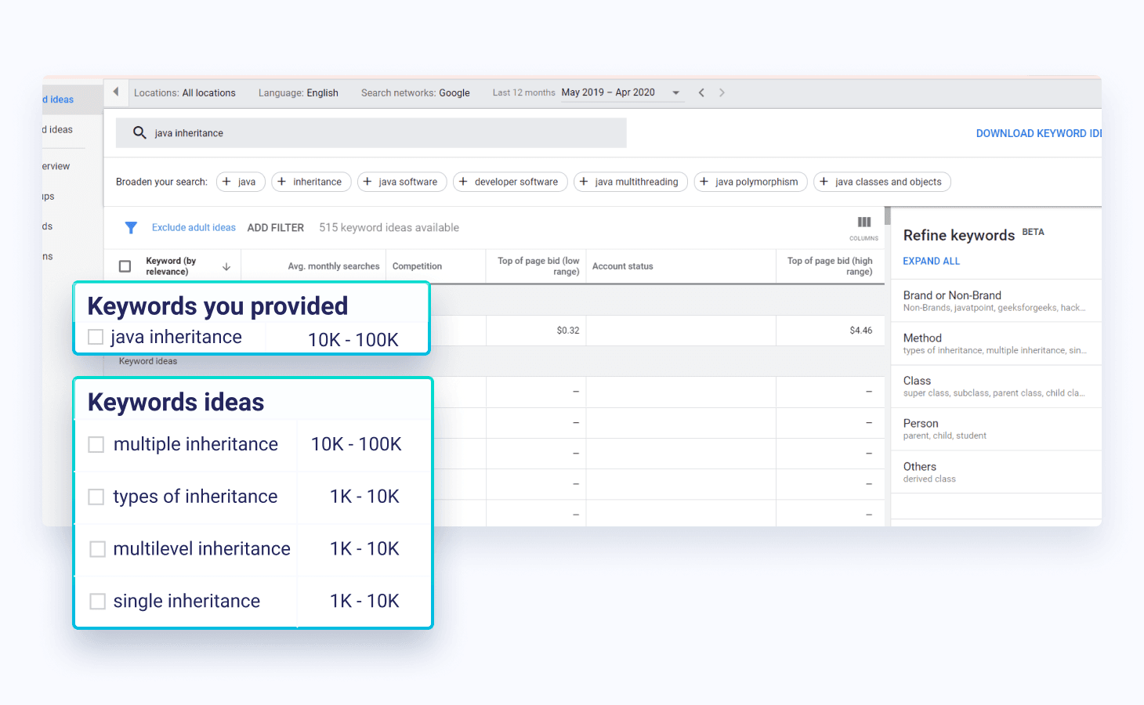Click the filter funnel icon
This screenshot has height=705, width=1144.
[131, 227]
